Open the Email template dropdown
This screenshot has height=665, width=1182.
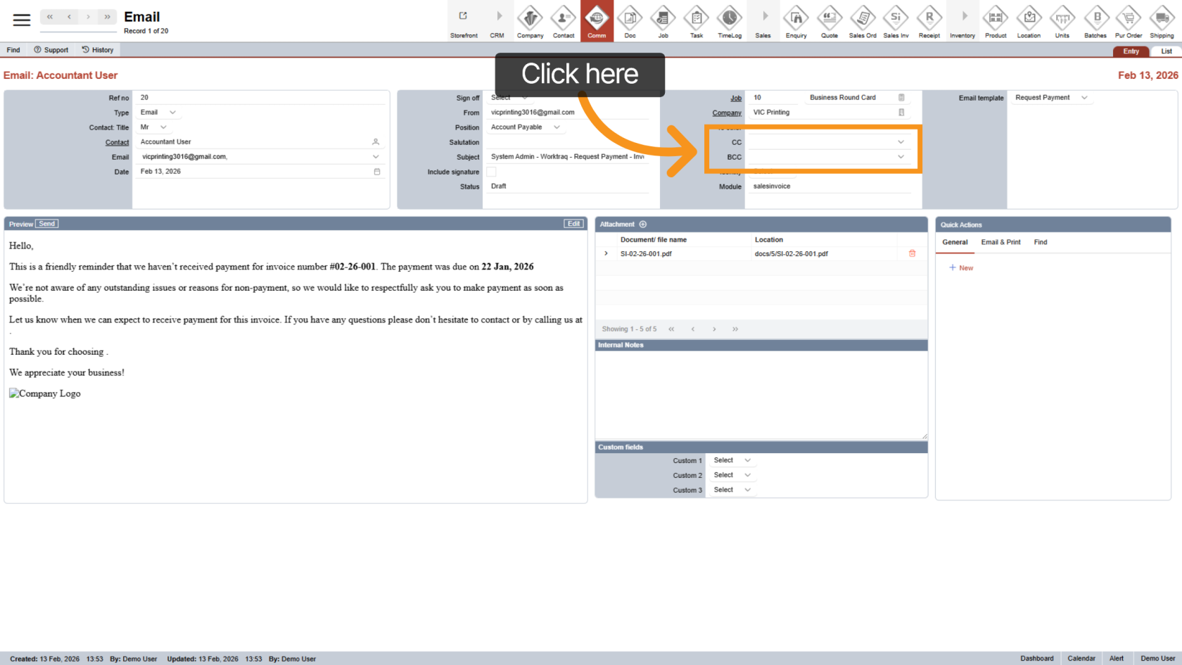coord(1083,98)
